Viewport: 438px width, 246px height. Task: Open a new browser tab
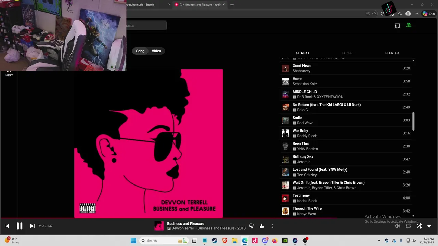click(232, 5)
